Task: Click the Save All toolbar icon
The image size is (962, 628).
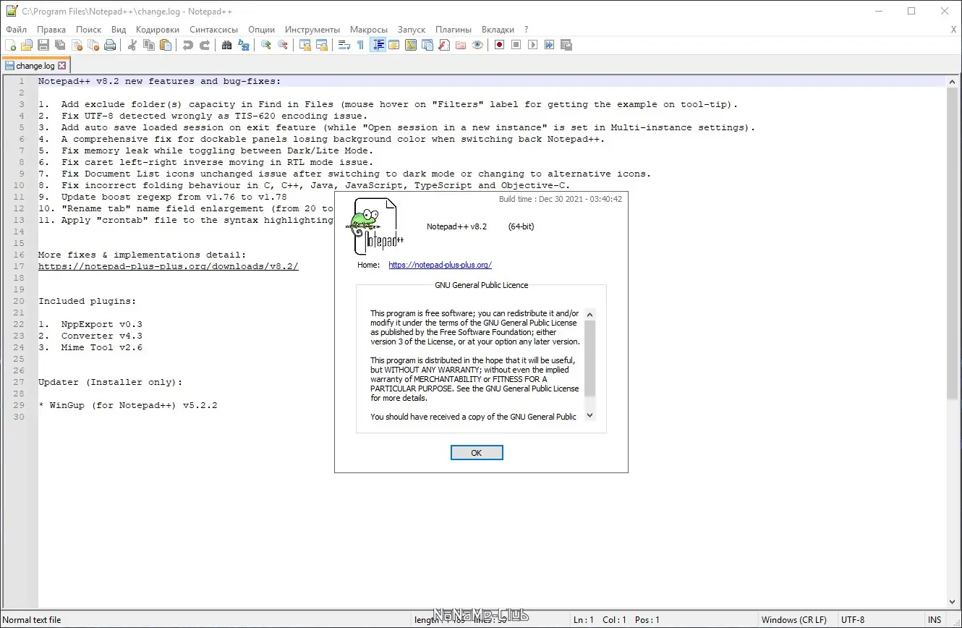Action: (x=60, y=45)
